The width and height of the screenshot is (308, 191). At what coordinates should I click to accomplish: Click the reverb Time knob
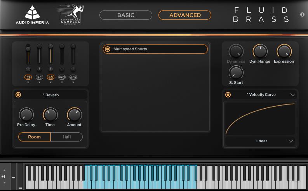(x=50, y=115)
